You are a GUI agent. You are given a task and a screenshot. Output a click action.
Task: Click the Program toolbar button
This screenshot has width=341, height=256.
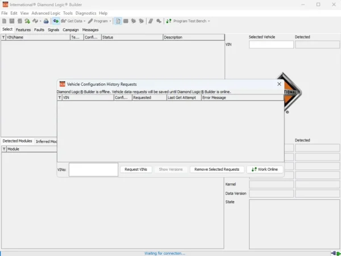pyautogui.click(x=98, y=21)
